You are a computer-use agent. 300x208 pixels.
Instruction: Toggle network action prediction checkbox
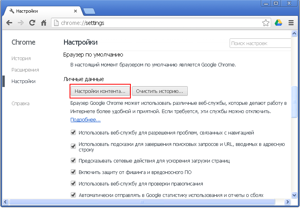click(x=73, y=161)
